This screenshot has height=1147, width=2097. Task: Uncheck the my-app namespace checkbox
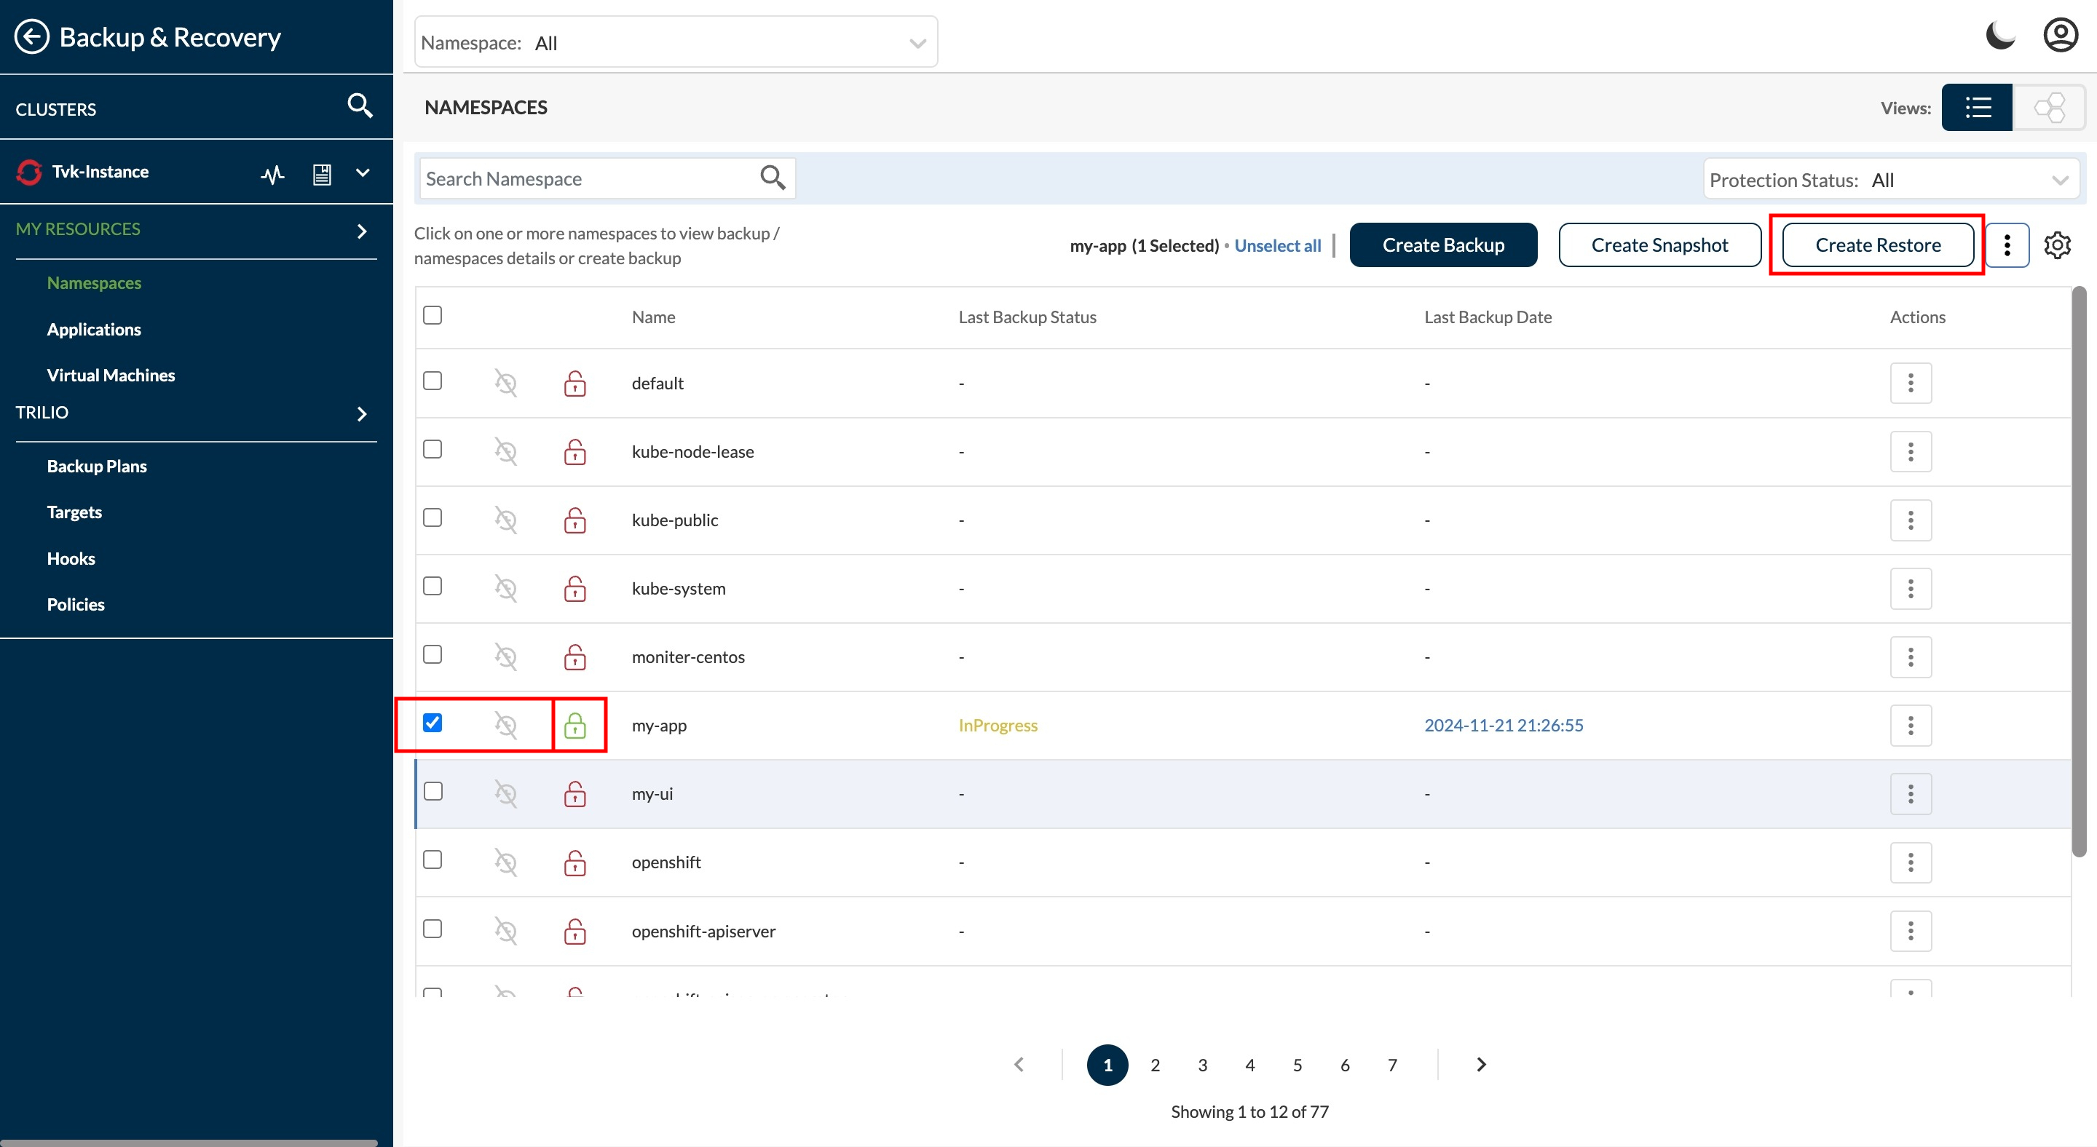(x=434, y=723)
